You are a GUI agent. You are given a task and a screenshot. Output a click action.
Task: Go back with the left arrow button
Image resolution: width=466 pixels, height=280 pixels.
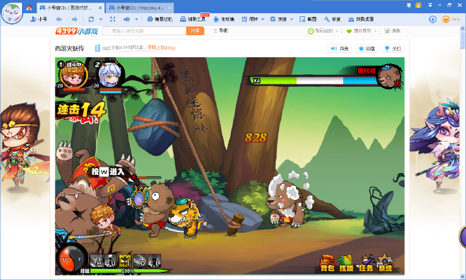click(x=59, y=19)
